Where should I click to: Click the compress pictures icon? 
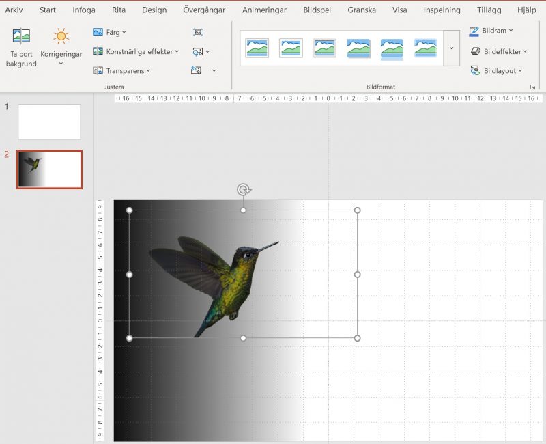[x=198, y=32]
